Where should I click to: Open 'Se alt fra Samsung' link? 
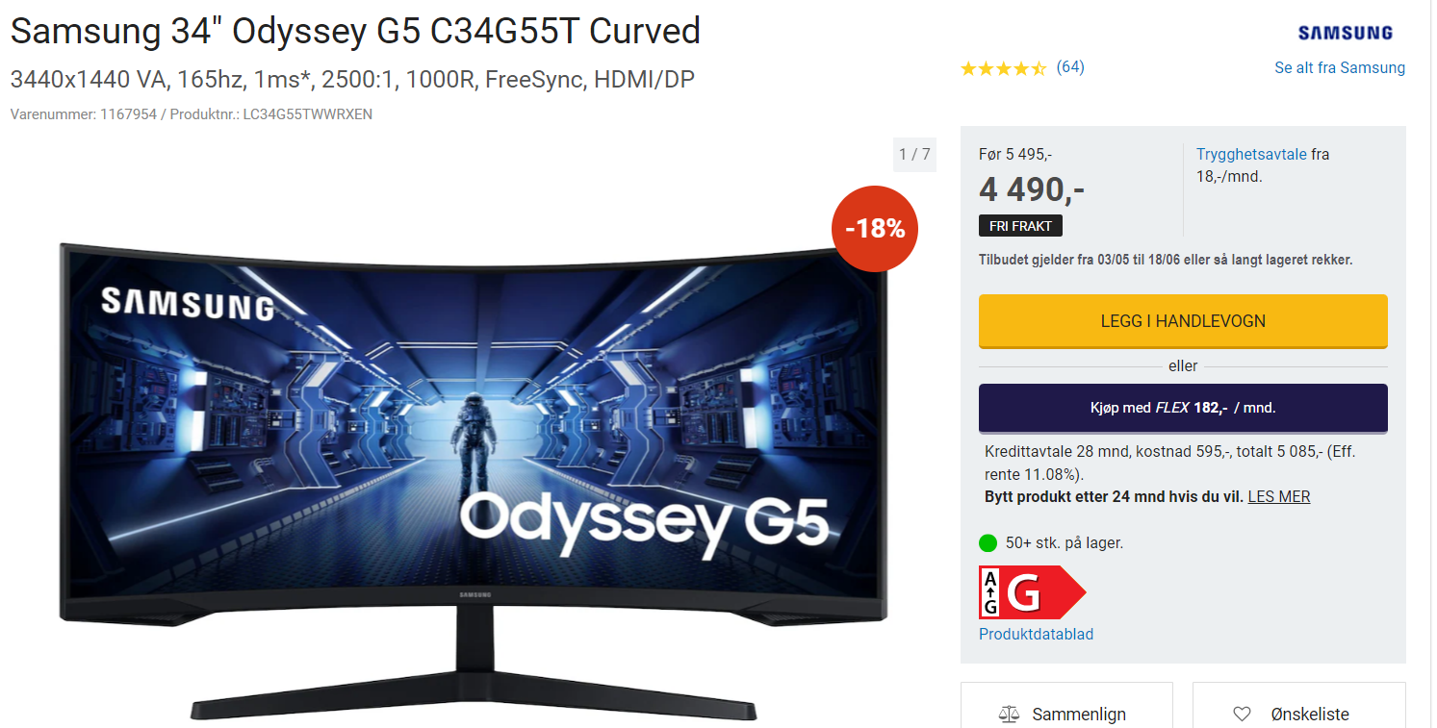[1340, 68]
